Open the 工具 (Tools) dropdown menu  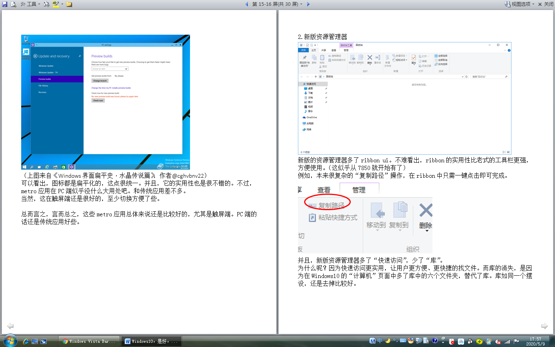pos(31,4)
